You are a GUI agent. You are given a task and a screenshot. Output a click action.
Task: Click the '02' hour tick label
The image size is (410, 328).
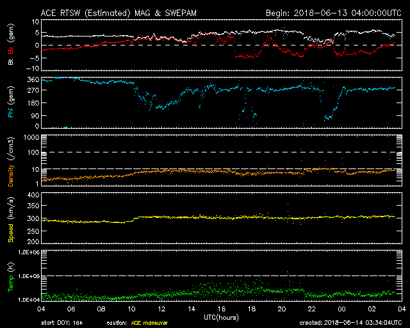point(372,309)
